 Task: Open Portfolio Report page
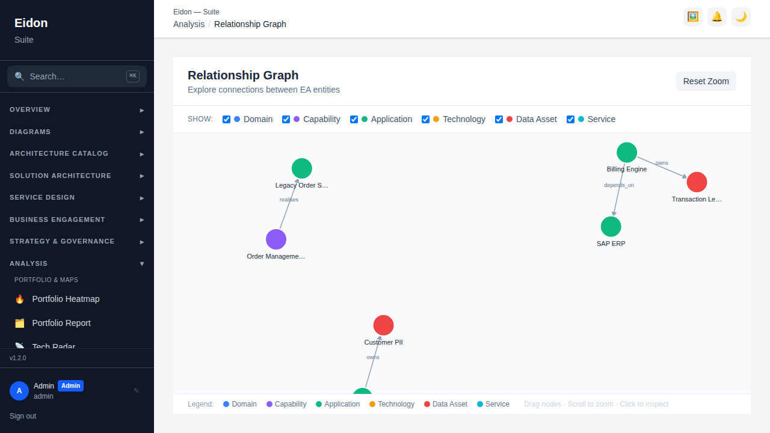pyautogui.click(x=77, y=323)
